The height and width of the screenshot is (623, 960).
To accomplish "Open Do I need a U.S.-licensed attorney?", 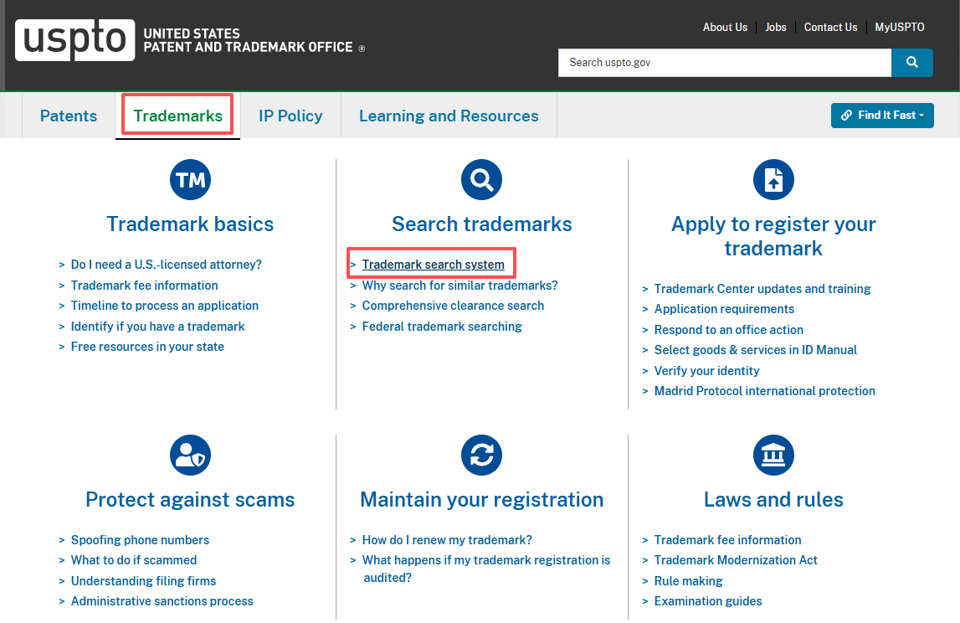I will (x=167, y=265).
